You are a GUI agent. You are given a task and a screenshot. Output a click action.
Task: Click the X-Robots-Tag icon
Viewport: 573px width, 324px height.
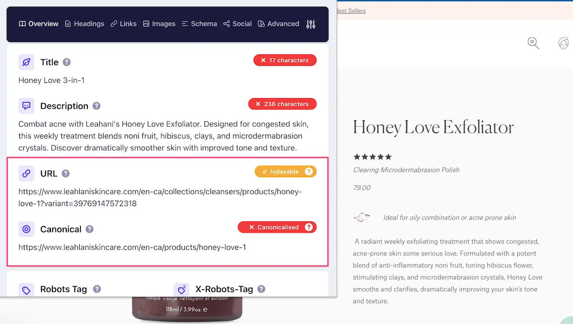(x=182, y=289)
